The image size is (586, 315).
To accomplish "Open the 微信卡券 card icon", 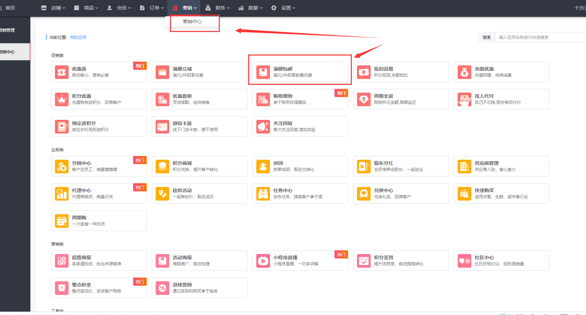I will coord(162,126).
